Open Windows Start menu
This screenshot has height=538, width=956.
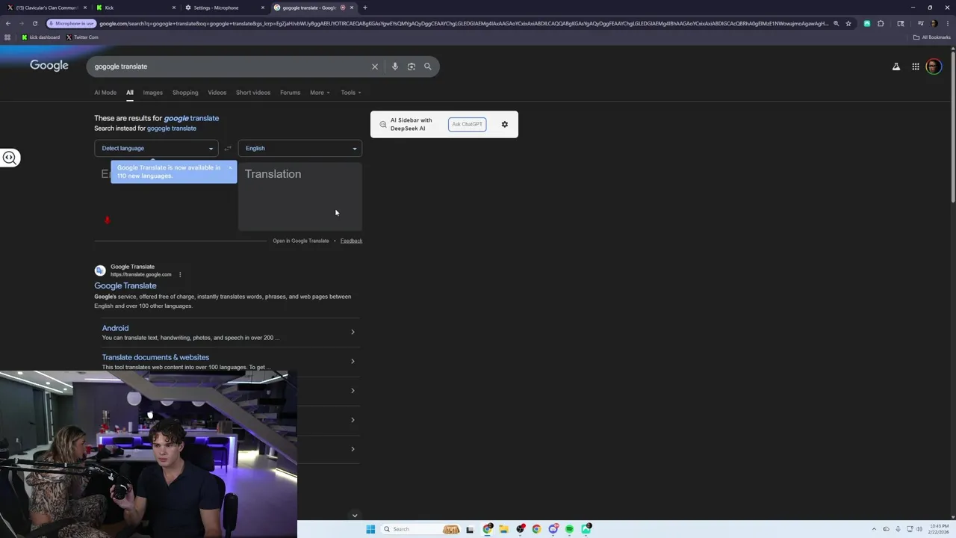[x=370, y=529]
